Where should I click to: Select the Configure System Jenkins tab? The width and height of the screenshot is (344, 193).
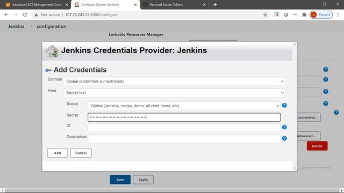[x=105, y=5]
